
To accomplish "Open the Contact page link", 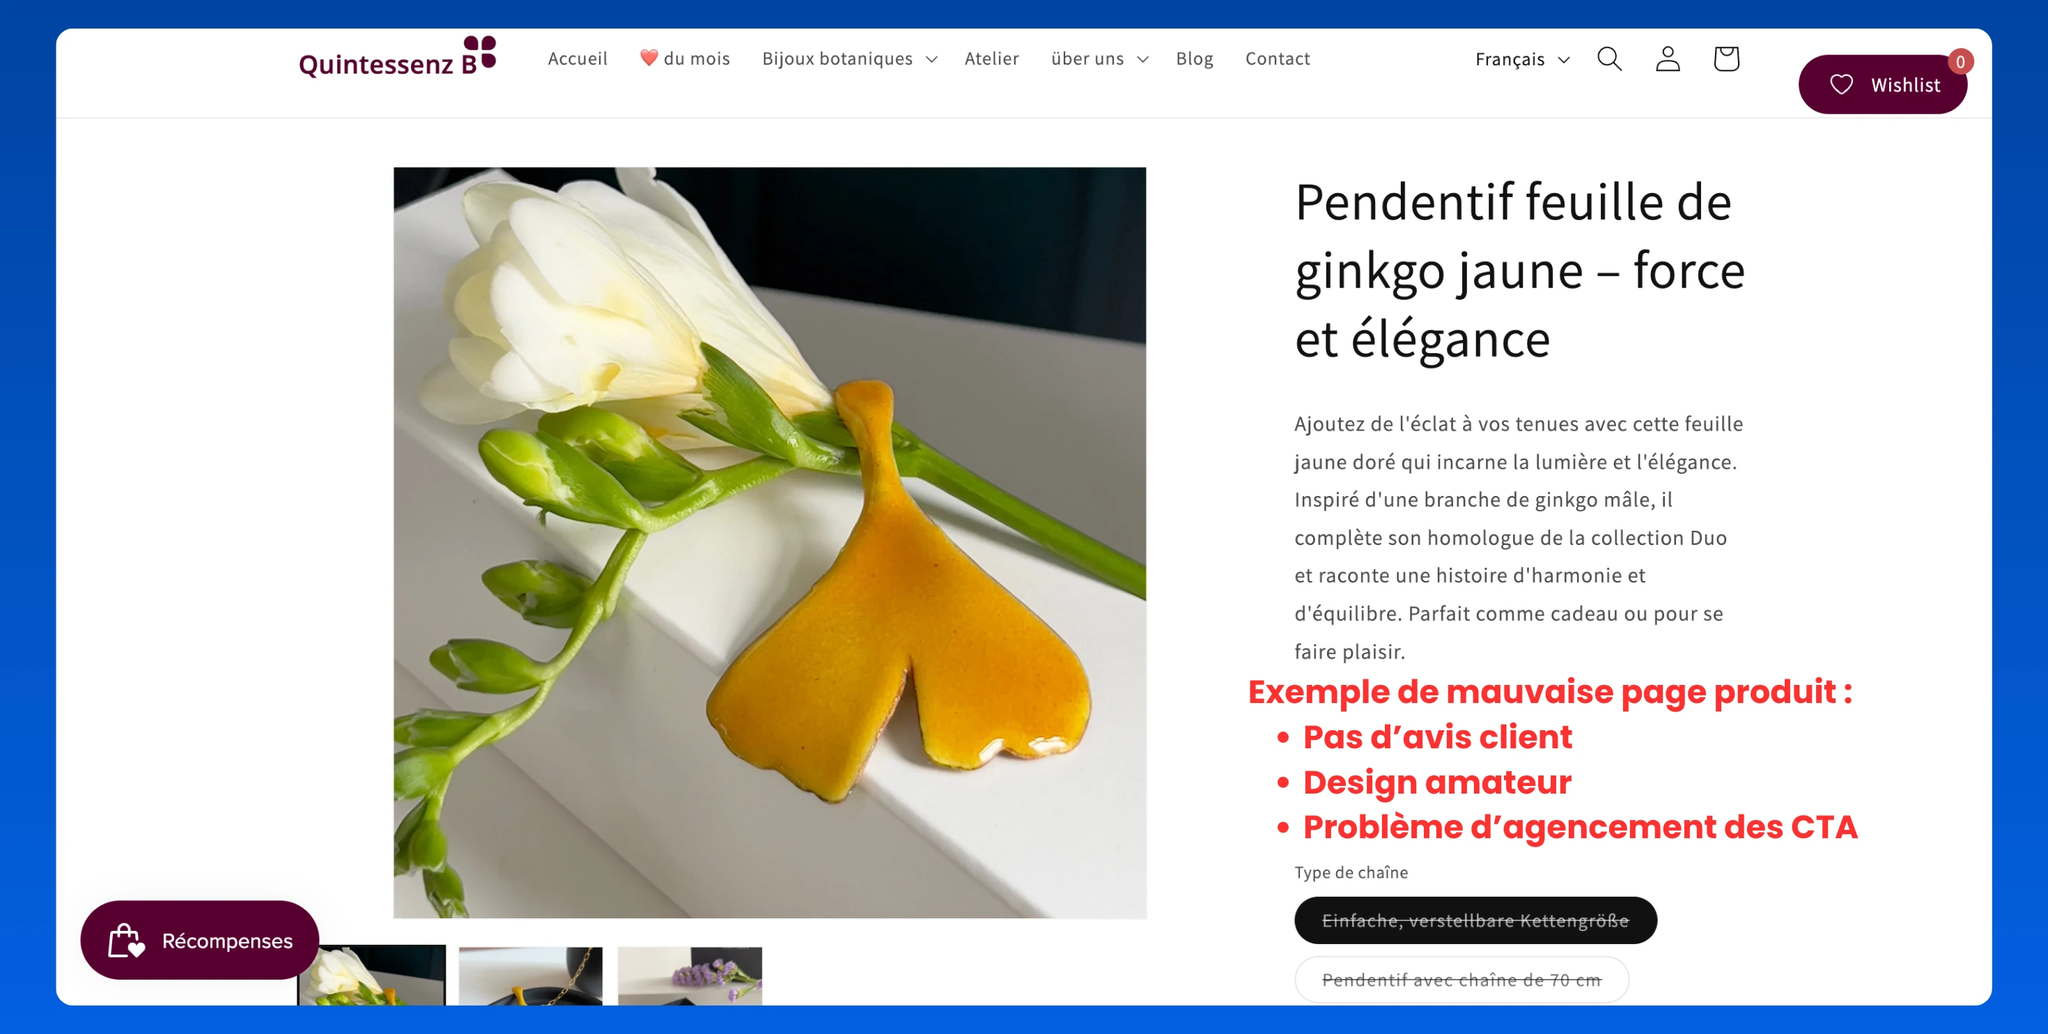I will click(x=1277, y=59).
